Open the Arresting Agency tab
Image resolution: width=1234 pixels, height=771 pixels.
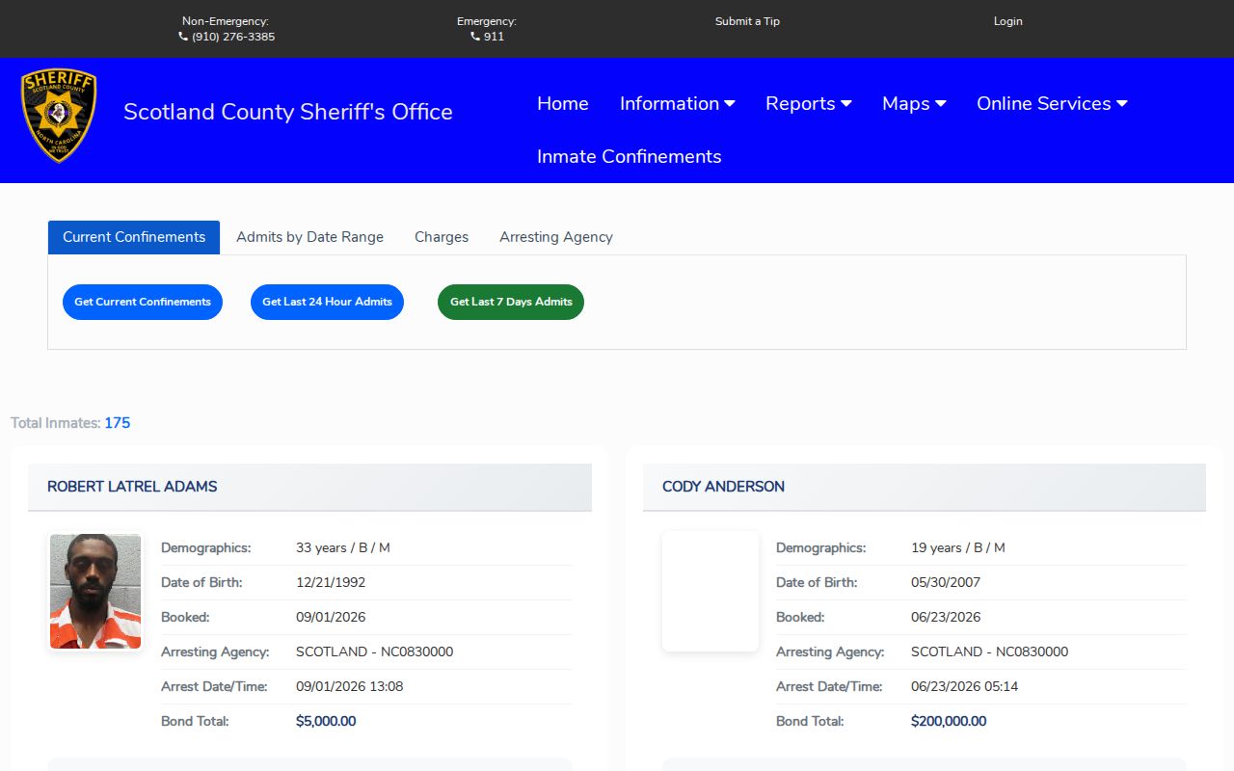point(556,237)
